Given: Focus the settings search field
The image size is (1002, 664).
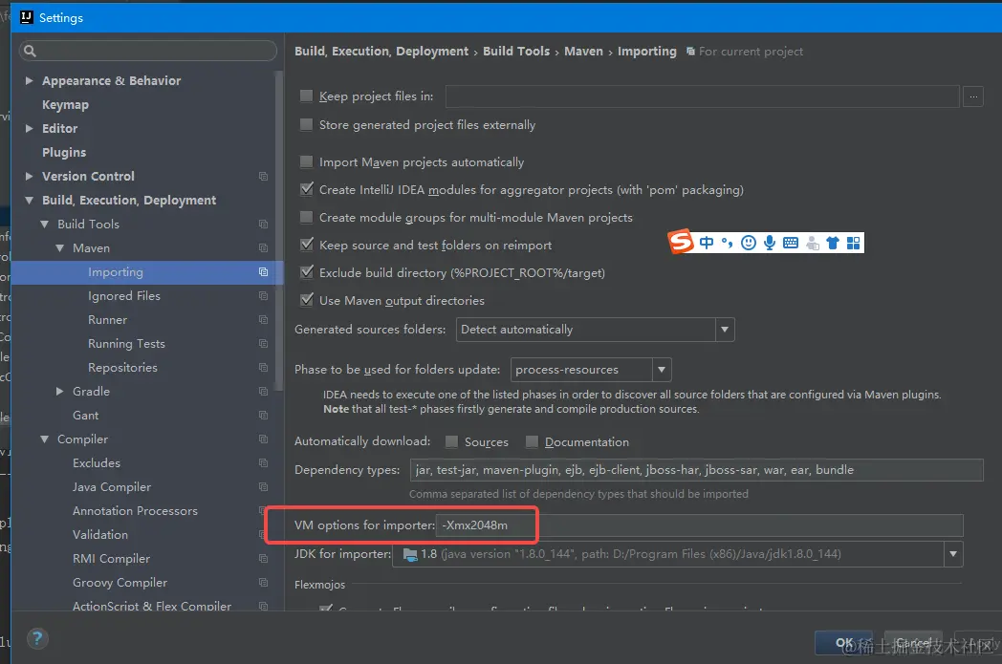Looking at the screenshot, I should click(148, 51).
